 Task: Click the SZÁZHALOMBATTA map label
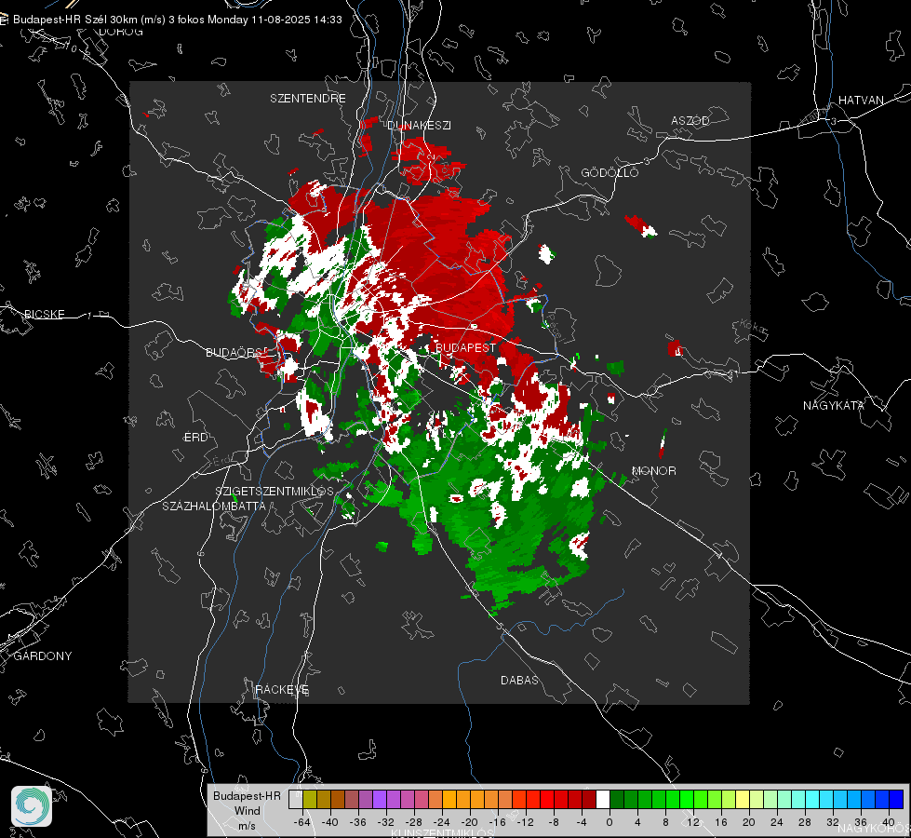[214, 506]
